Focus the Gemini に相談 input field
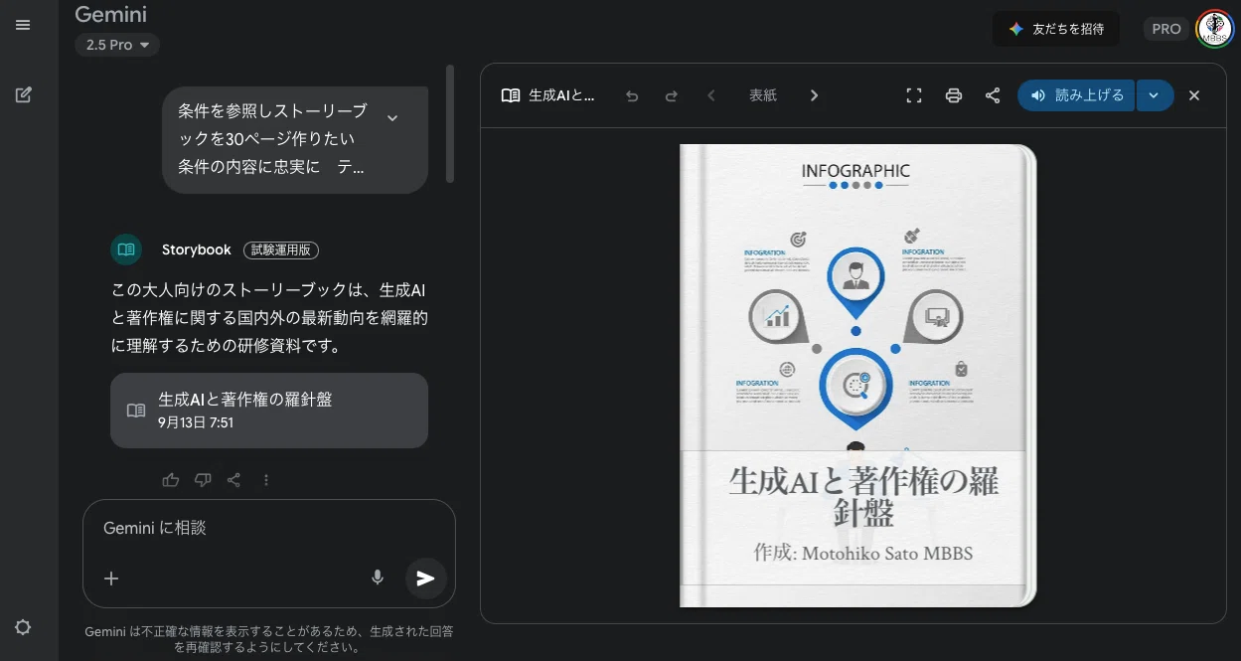This screenshot has width=1241, height=661. (268, 528)
